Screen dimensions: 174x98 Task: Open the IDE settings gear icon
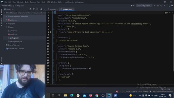click(x=172, y=6)
